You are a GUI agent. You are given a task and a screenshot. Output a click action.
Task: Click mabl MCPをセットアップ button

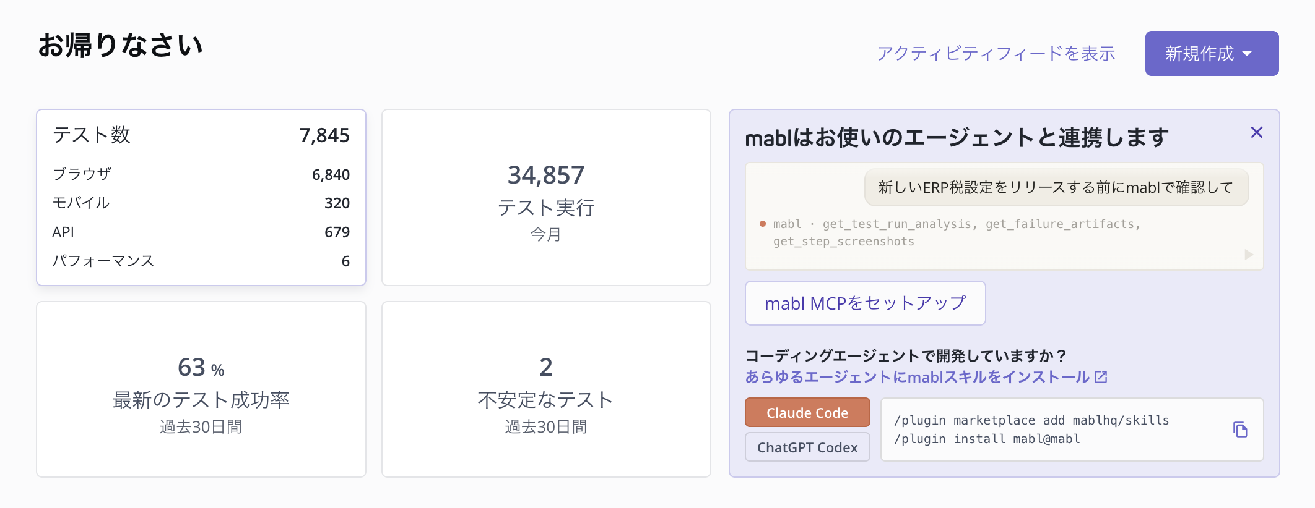(865, 303)
